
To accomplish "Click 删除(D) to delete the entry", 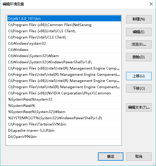I will click(139, 57).
